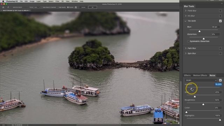Disable the Tilt-Shift checkbox
The width and height of the screenshot is (224, 126).
[x=220, y=21]
